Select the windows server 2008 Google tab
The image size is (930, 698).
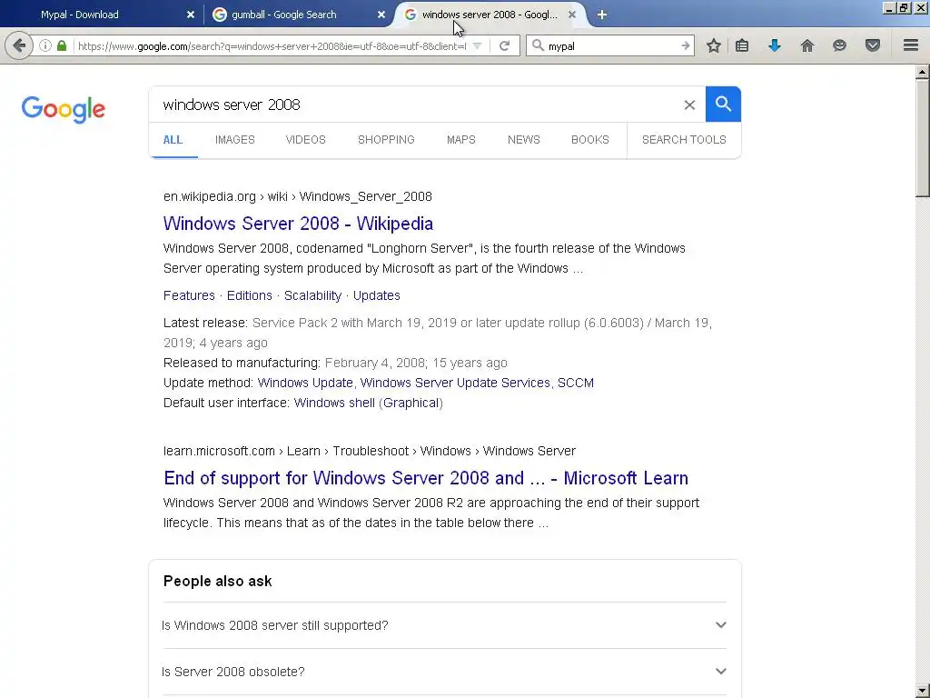point(490,15)
